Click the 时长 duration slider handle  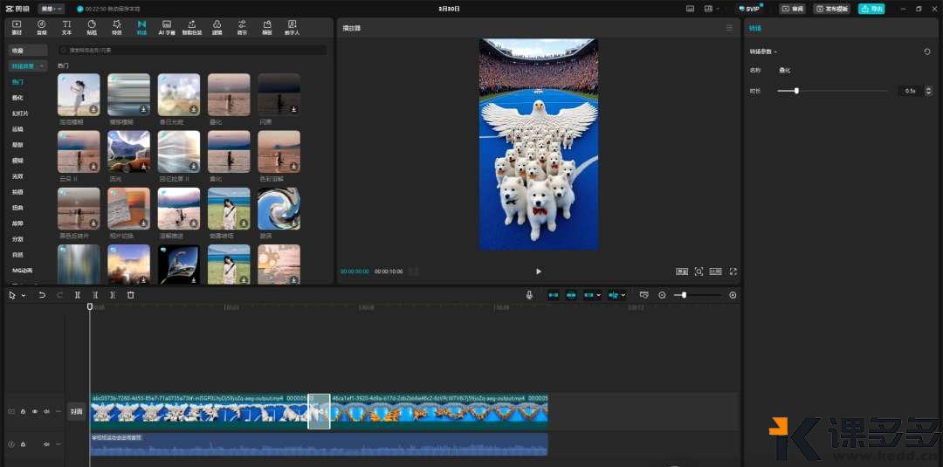[x=796, y=91]
